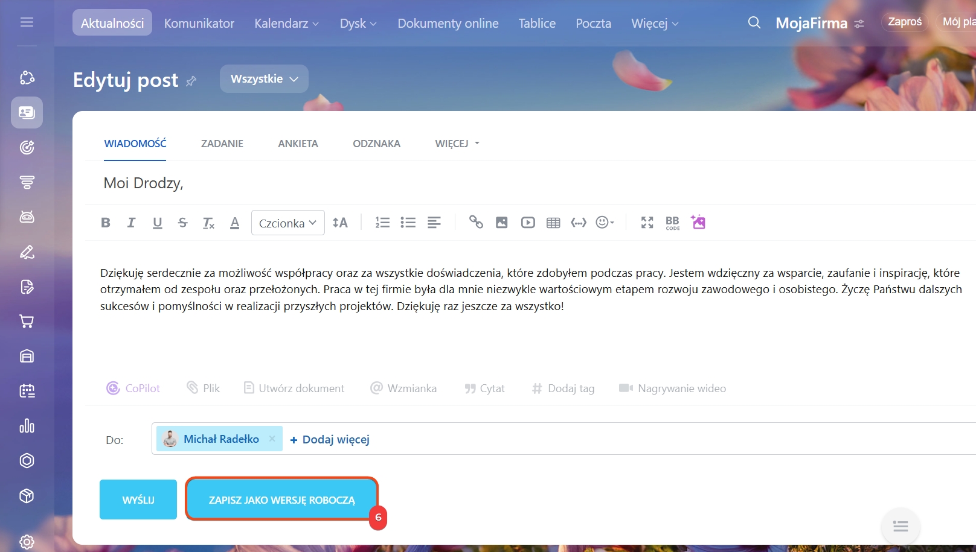Image resolution: width=976 pixels, height=552 pixels.
Task: Open the numbered list option
Action: 382,223
